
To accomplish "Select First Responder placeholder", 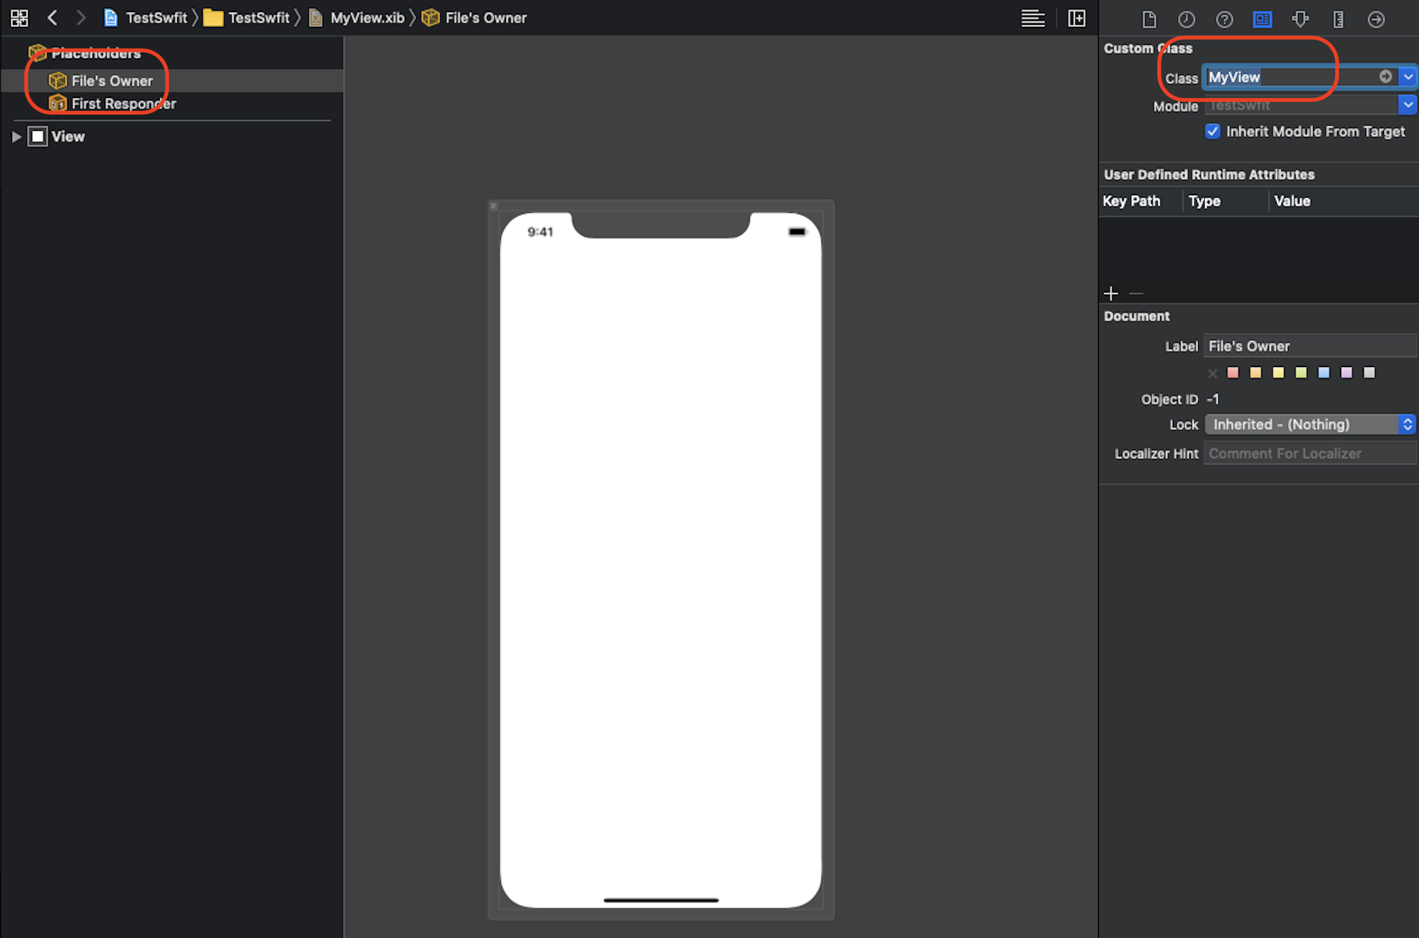I will [124, 104].
